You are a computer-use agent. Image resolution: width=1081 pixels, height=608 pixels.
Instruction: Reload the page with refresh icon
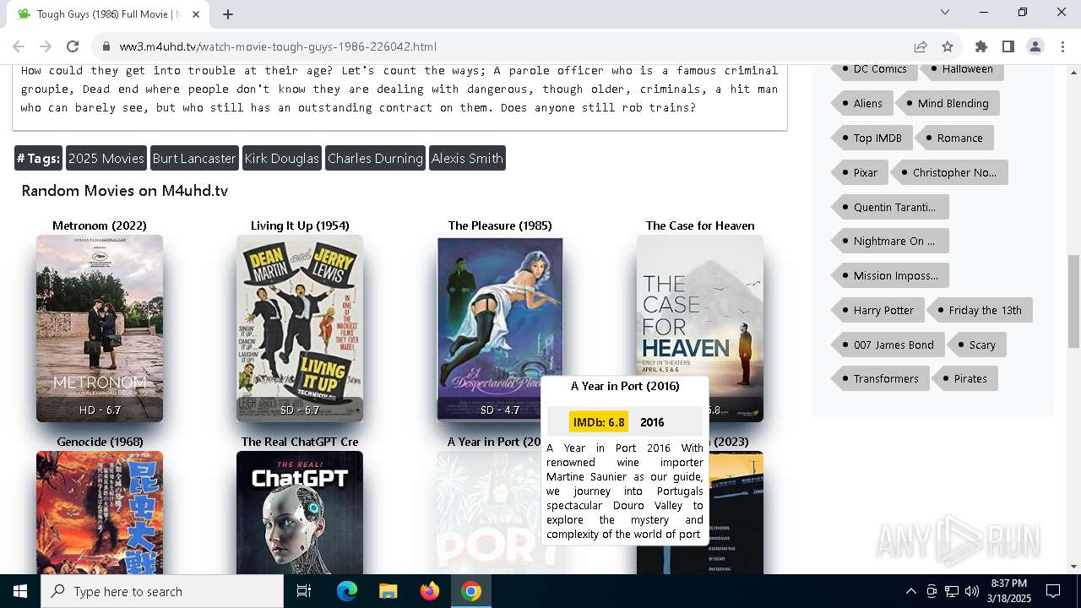pos(73,46)
